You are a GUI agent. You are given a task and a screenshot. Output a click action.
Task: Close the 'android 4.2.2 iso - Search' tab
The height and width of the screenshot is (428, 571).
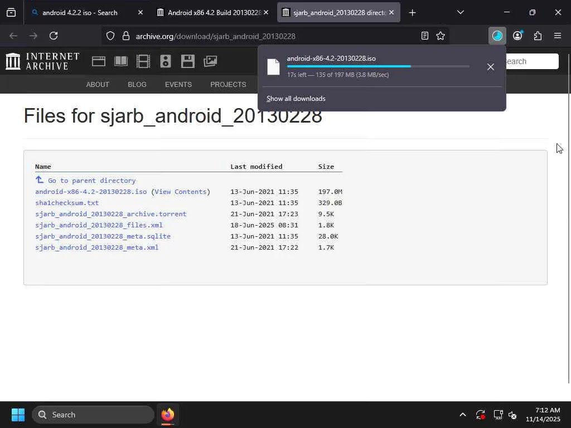coord(140,12)
